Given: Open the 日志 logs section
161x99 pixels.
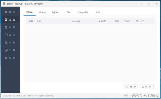Looking at the screenshot, I should 10,35.
